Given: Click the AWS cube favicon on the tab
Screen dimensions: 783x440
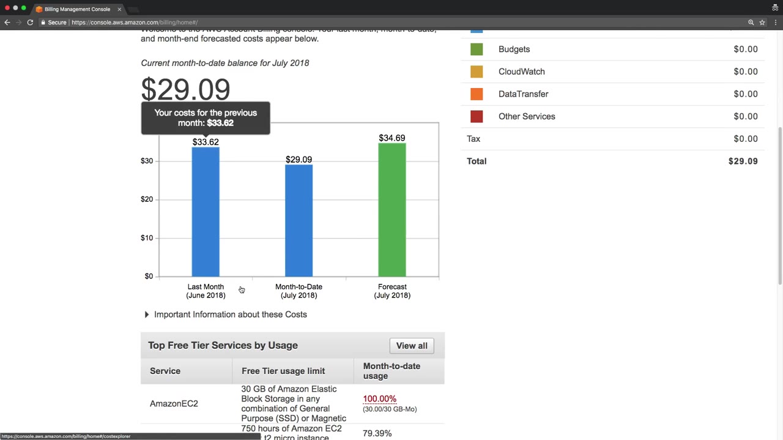Looking at the screenshot, I should click(39, 9).
